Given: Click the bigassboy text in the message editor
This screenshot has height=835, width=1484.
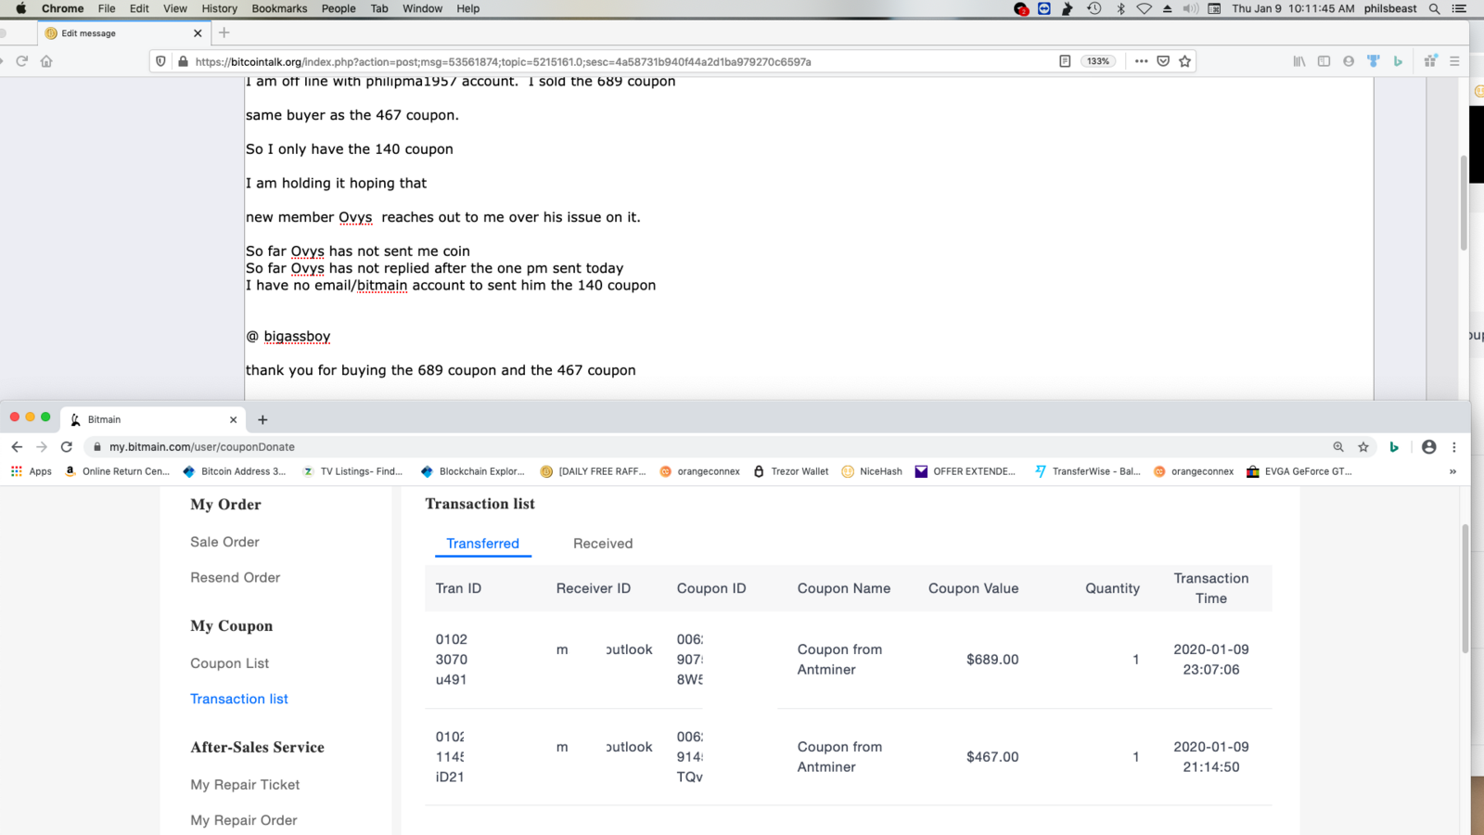Looking at the screenshot, I should (x=297, y=336).
